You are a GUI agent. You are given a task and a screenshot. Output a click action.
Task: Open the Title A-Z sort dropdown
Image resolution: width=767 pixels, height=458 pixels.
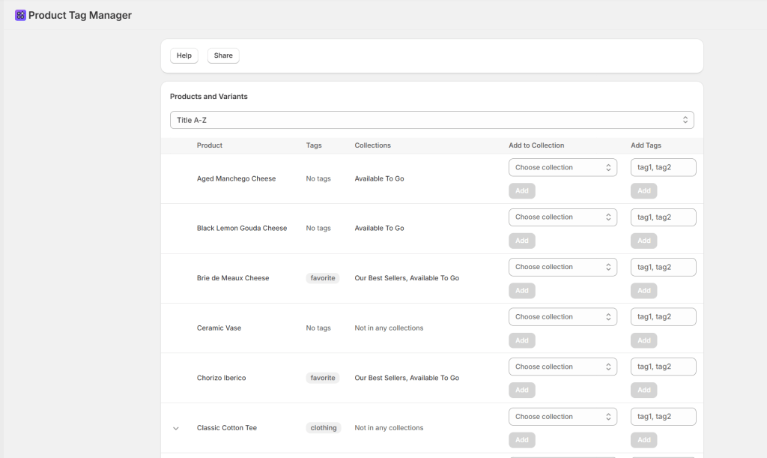[x=431, y=120]
